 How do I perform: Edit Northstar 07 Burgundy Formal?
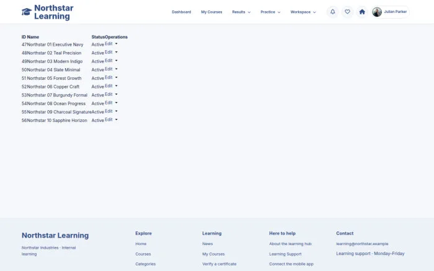[108, 94]
